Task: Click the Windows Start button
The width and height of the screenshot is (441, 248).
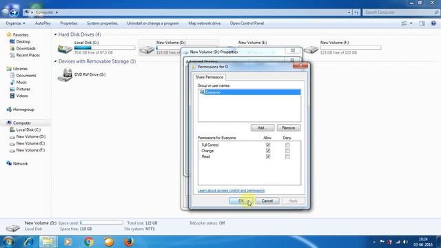Action: 8,242
